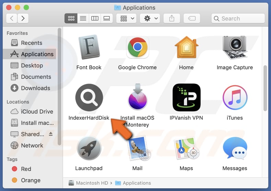This screenshot has width=271, height=191.
Task: Click the iTunes music note icon
Action: 235,98
